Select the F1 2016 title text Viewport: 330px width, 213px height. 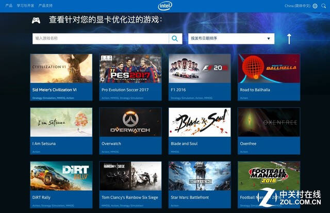coord(178,90)
